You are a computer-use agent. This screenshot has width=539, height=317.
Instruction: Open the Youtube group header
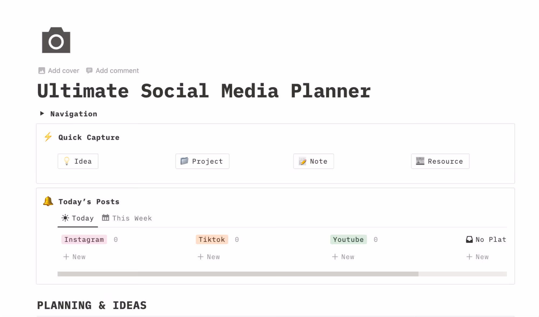click(348, 239)
